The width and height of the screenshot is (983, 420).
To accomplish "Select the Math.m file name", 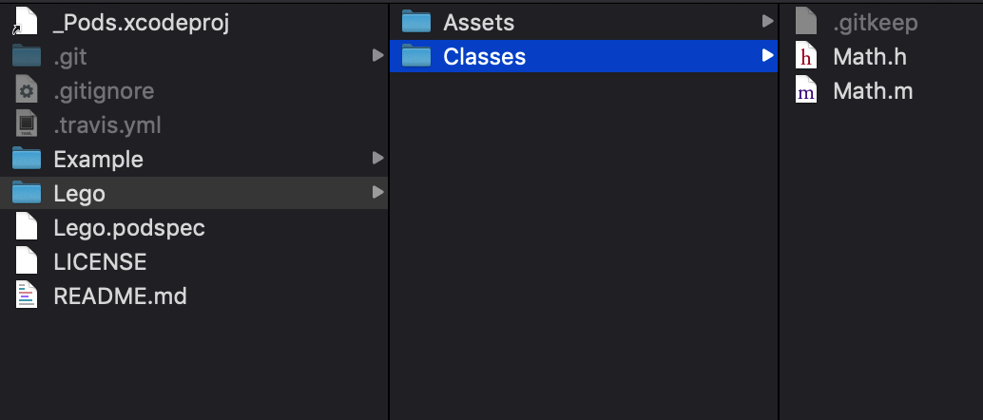I will click(x=873, y=91).
